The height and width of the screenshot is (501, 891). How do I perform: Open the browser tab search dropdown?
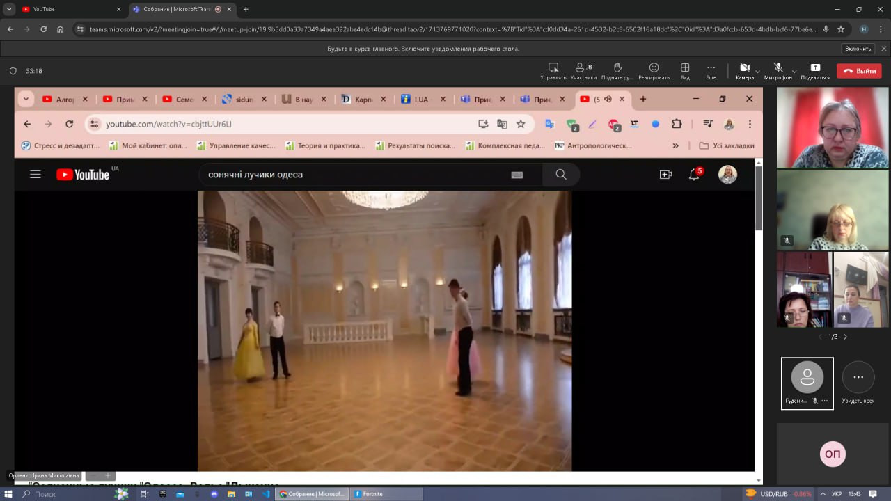[x=9, y=9]
